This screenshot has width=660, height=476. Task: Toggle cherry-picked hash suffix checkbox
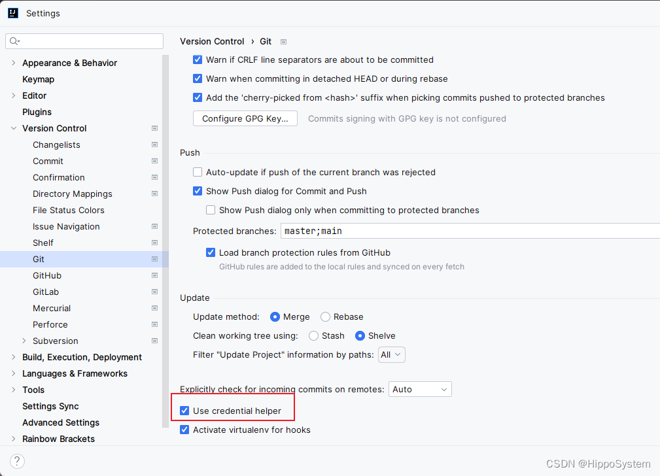[x=198, y=97]
